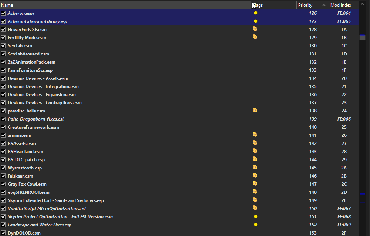Screen dimensions: 370x236
Task: Click the yellow dot flag for Skyrim Project Optimization
Action: (256, 216)
